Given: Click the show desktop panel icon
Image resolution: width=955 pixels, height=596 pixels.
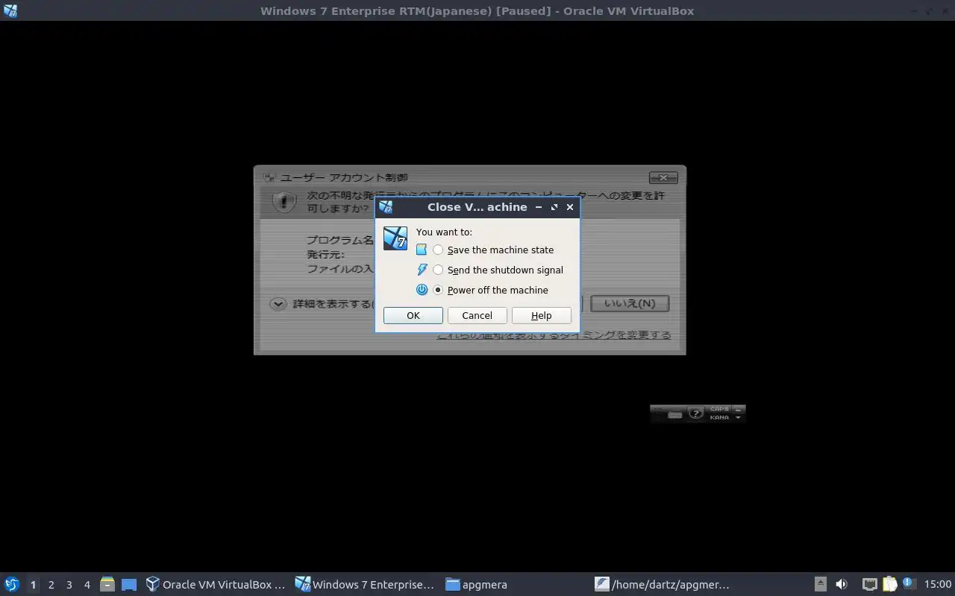Looking at the screenshot, I should point(129,585).
